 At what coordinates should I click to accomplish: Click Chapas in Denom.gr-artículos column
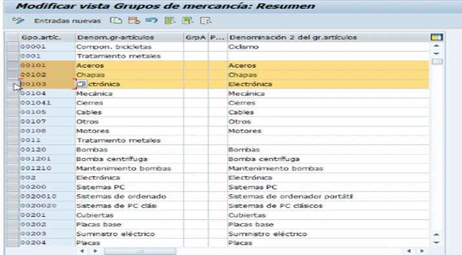[x=129, y=74]
